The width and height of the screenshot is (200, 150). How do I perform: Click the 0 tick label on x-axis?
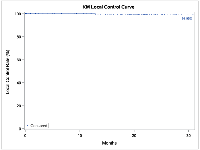click(x=25, y=135)
